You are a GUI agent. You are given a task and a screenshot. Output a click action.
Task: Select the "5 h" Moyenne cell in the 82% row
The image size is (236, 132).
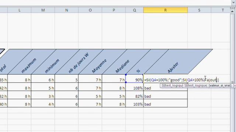[90, 95]
